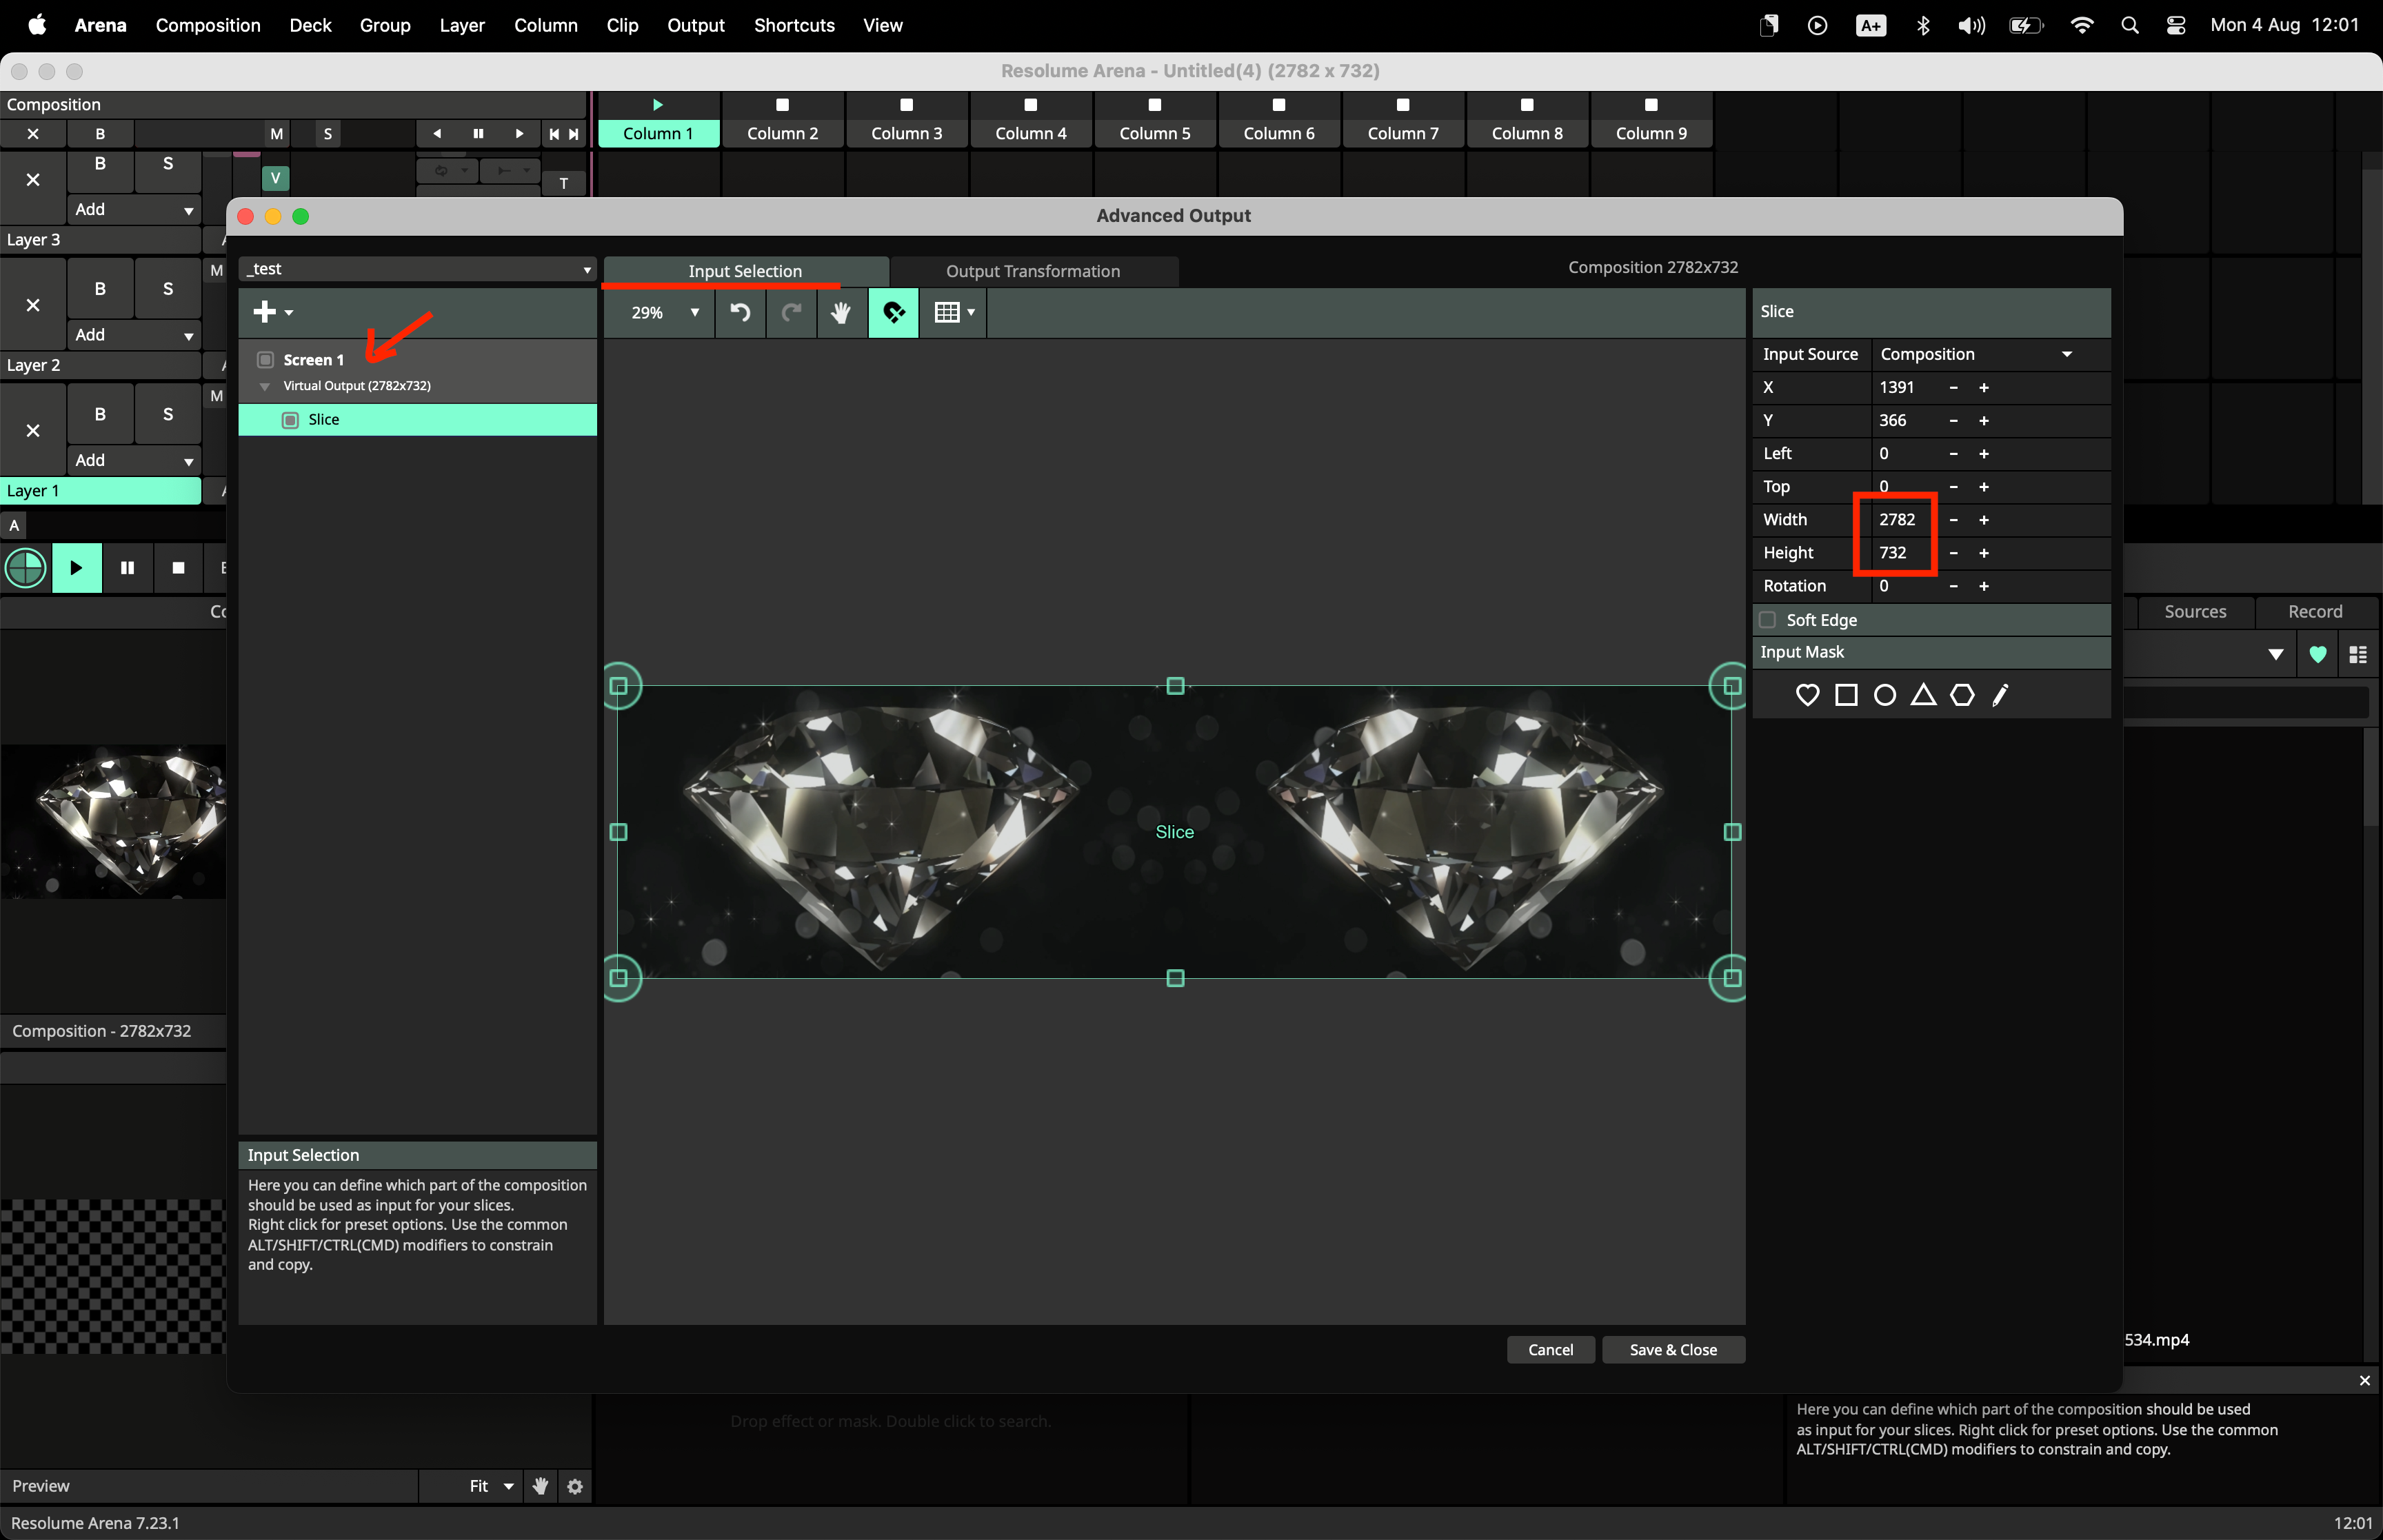The width and height of the screenshot is (2383, 1540).
Task: Open the 29% zoom level dropdown
Action: [x=664, y=313]
